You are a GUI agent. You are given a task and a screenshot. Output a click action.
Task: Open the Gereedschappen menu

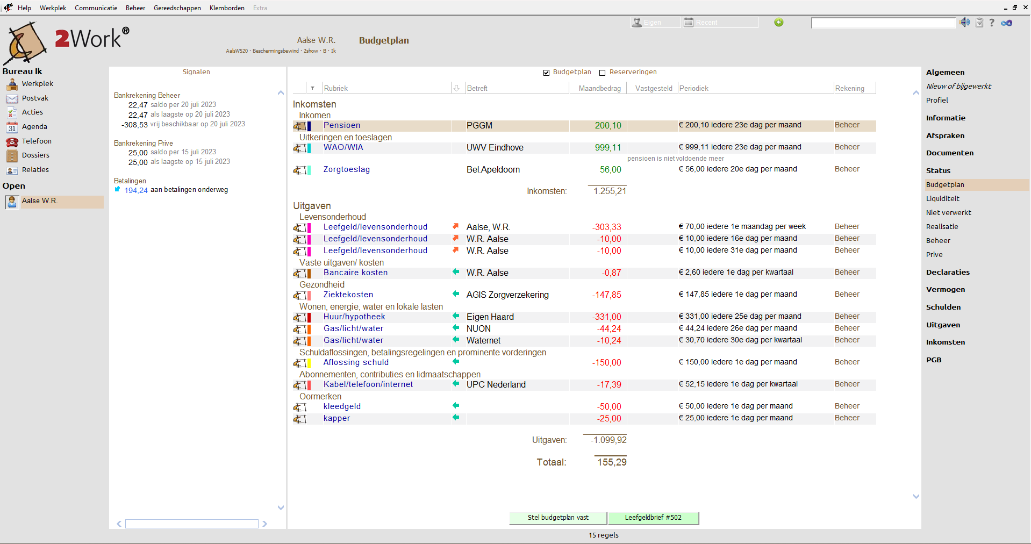[177, 8]
